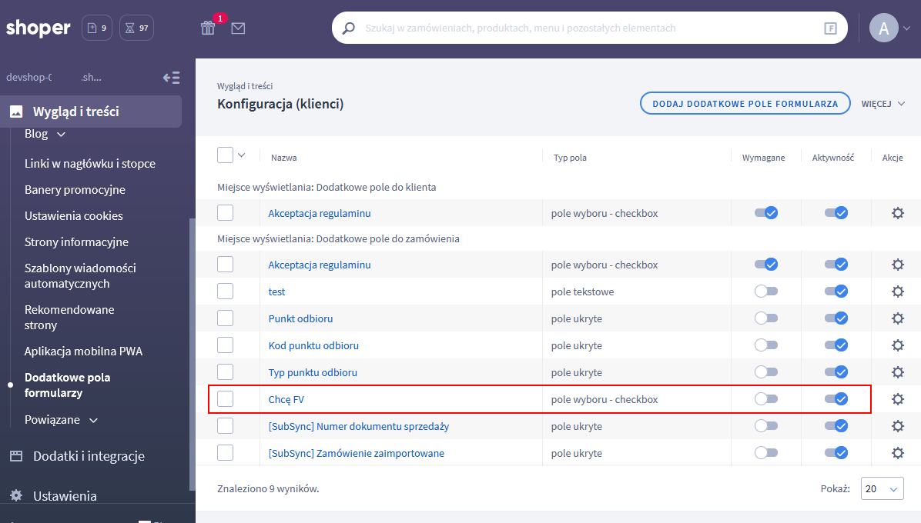Collapse the sidebar with the arrow icon
Screen dimensions: 921x523
pyautogui.click(x=172, y=78)
